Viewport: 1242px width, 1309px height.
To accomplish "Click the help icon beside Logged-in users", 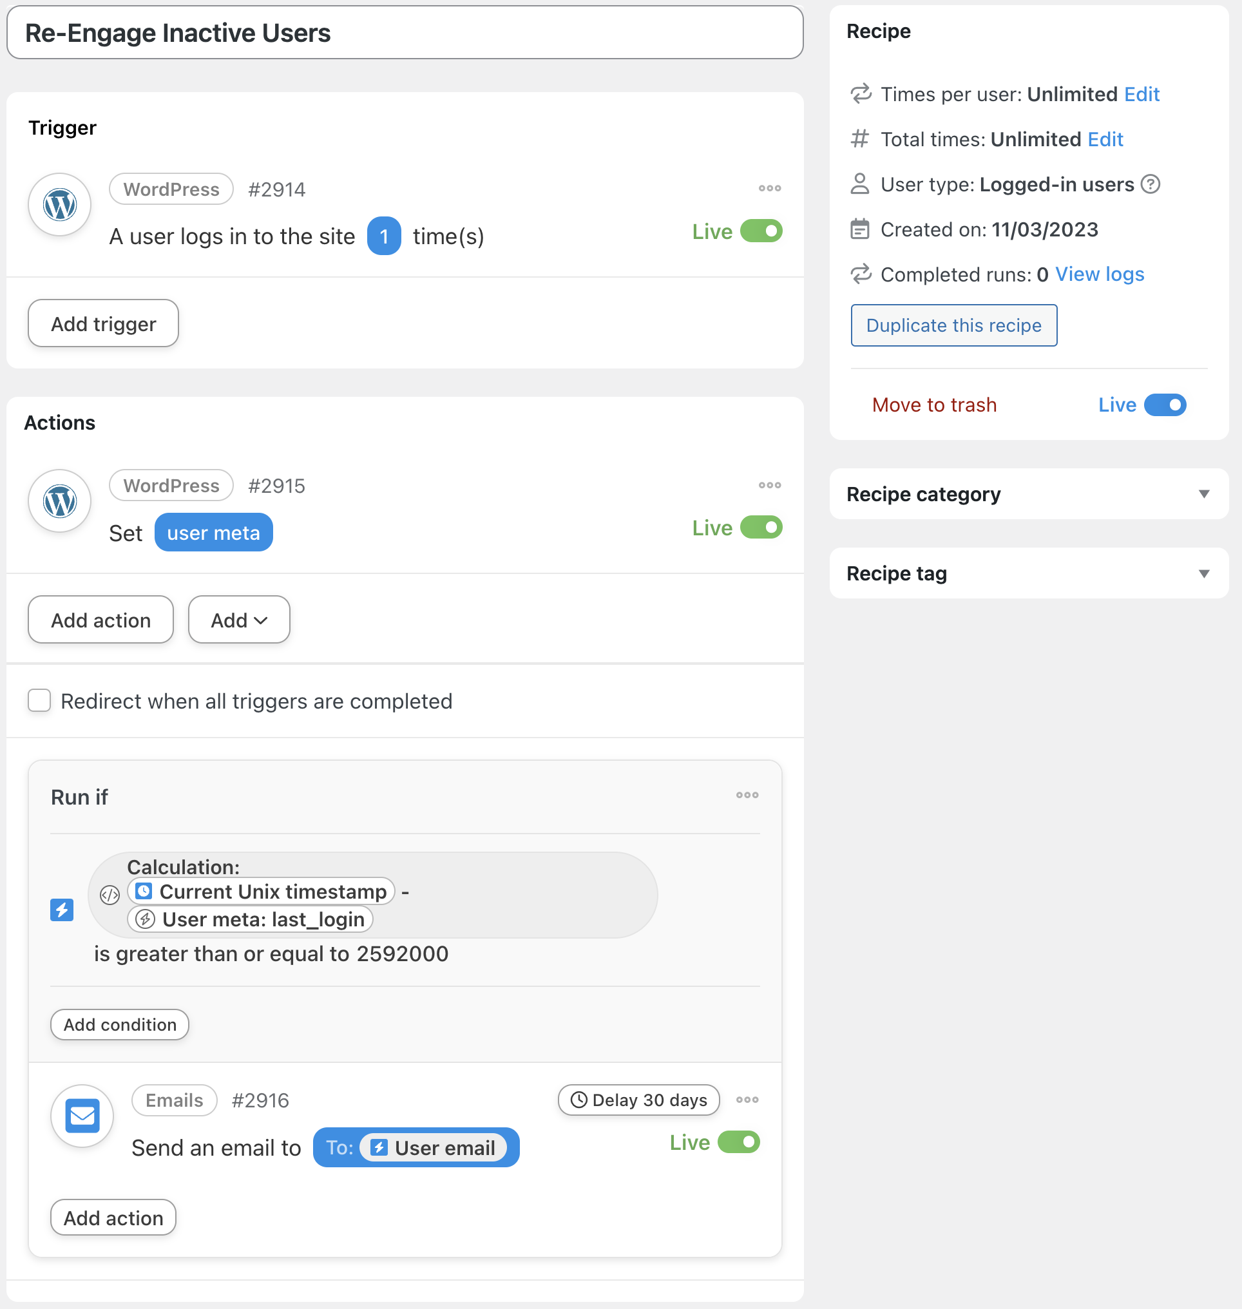I will pyautogui.click(x=1151, y=184).
